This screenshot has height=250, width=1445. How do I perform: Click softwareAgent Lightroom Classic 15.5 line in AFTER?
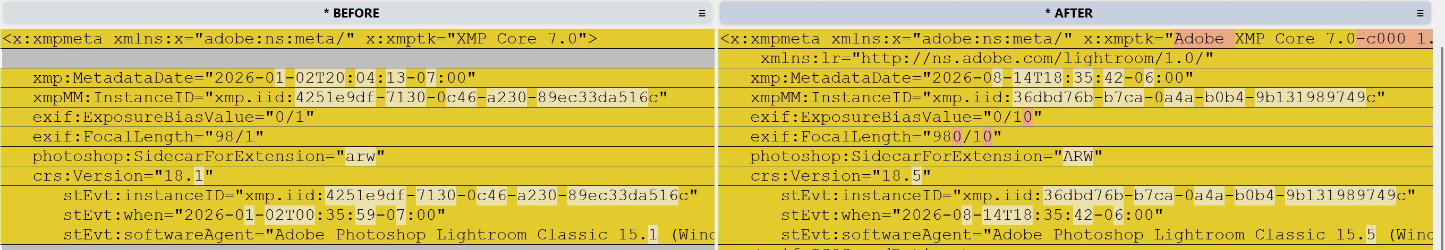pos(1075,234)
